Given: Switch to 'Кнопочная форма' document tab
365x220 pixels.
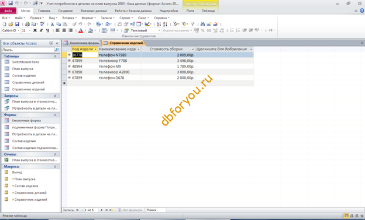Looking at the screenshot, I should click(82, 43).
